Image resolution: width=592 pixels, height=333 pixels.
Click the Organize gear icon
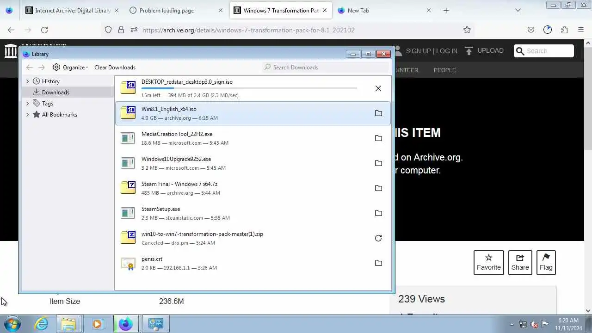coord(56,68)
